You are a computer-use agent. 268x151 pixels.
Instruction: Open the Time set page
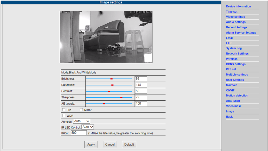point(232,12)
